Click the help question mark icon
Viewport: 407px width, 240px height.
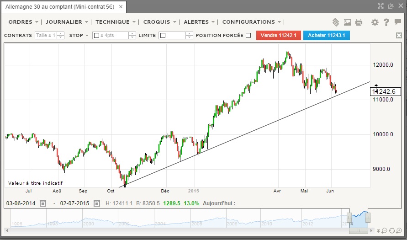tap(386, 22)
